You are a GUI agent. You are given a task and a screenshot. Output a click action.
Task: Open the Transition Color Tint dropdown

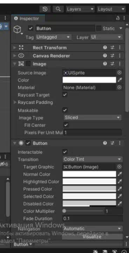click(x=93, y=159)
